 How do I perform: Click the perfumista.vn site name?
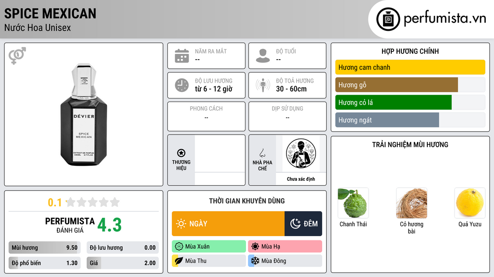point(445,18)
